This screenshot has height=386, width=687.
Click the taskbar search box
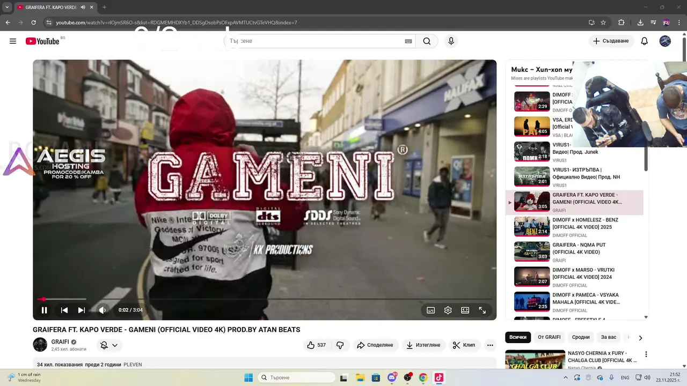point(296,377)
